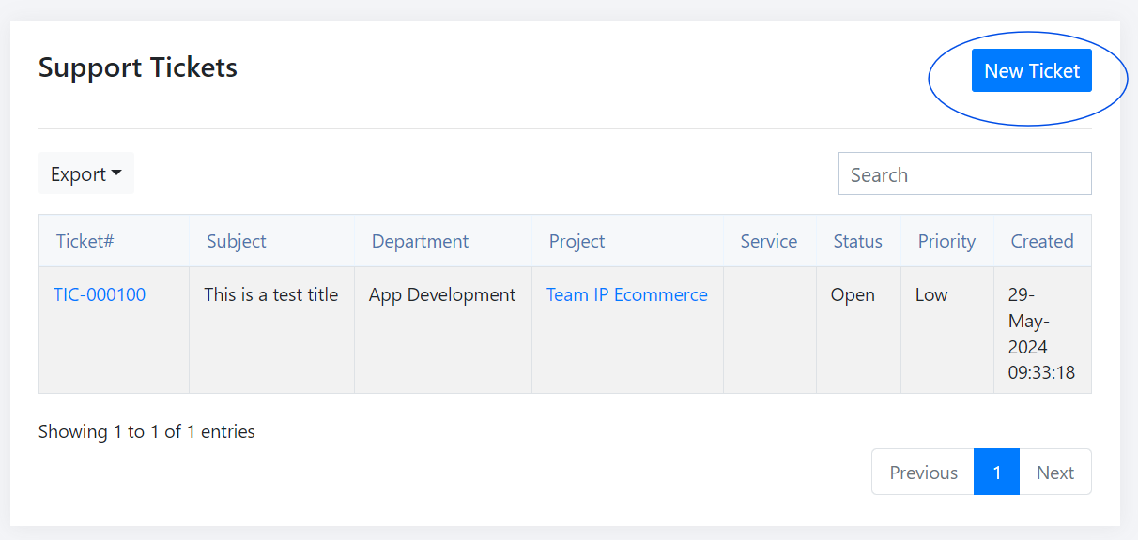Sort tickets by Project column

tap(577, 241)
